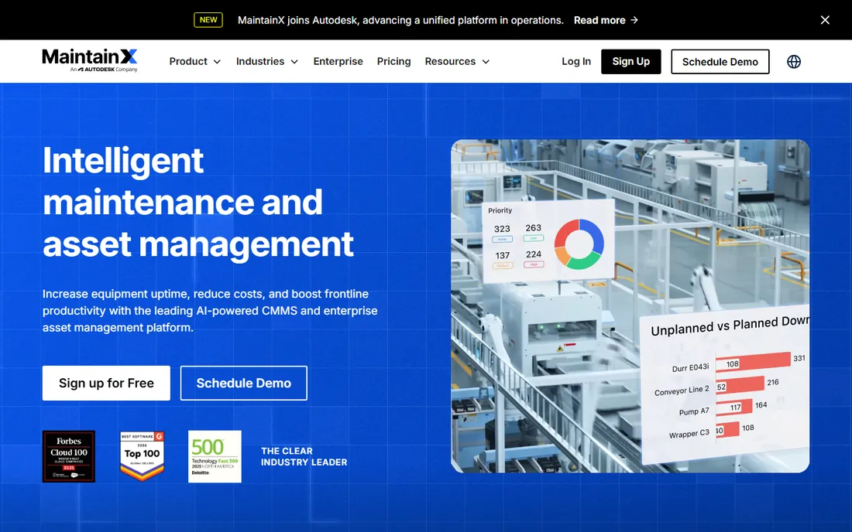Click the Priority card label
Viewport: 852px width, 532px height.
[x=500, y=210]
